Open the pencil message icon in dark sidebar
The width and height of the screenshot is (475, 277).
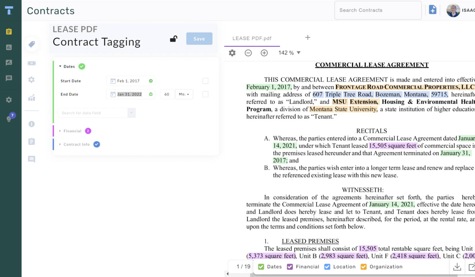pos(9,63)
